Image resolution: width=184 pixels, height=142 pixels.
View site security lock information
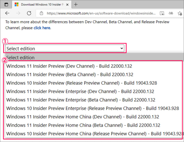pos(41,13)
